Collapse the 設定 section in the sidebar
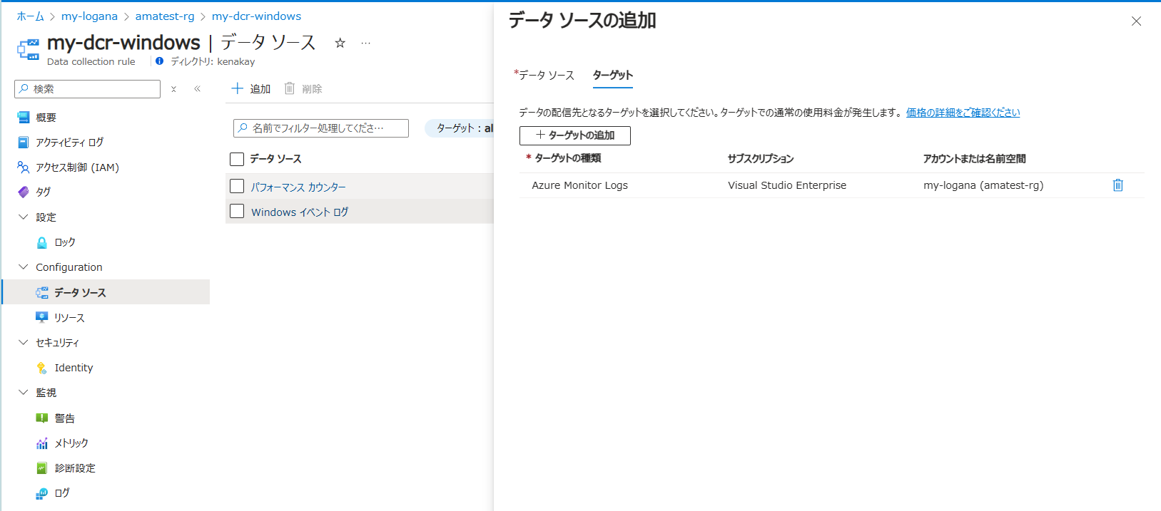 click(x=24, y=217)
